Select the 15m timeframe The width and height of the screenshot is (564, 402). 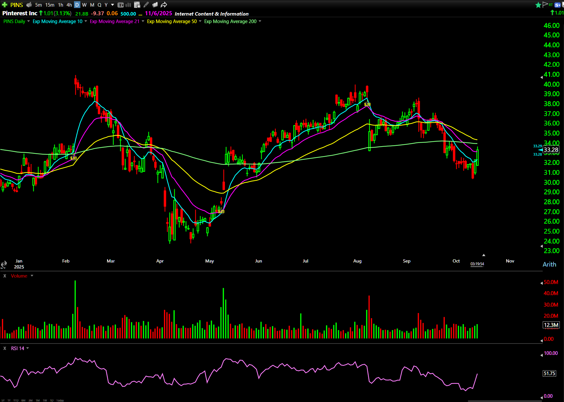[x=50, y=5]
